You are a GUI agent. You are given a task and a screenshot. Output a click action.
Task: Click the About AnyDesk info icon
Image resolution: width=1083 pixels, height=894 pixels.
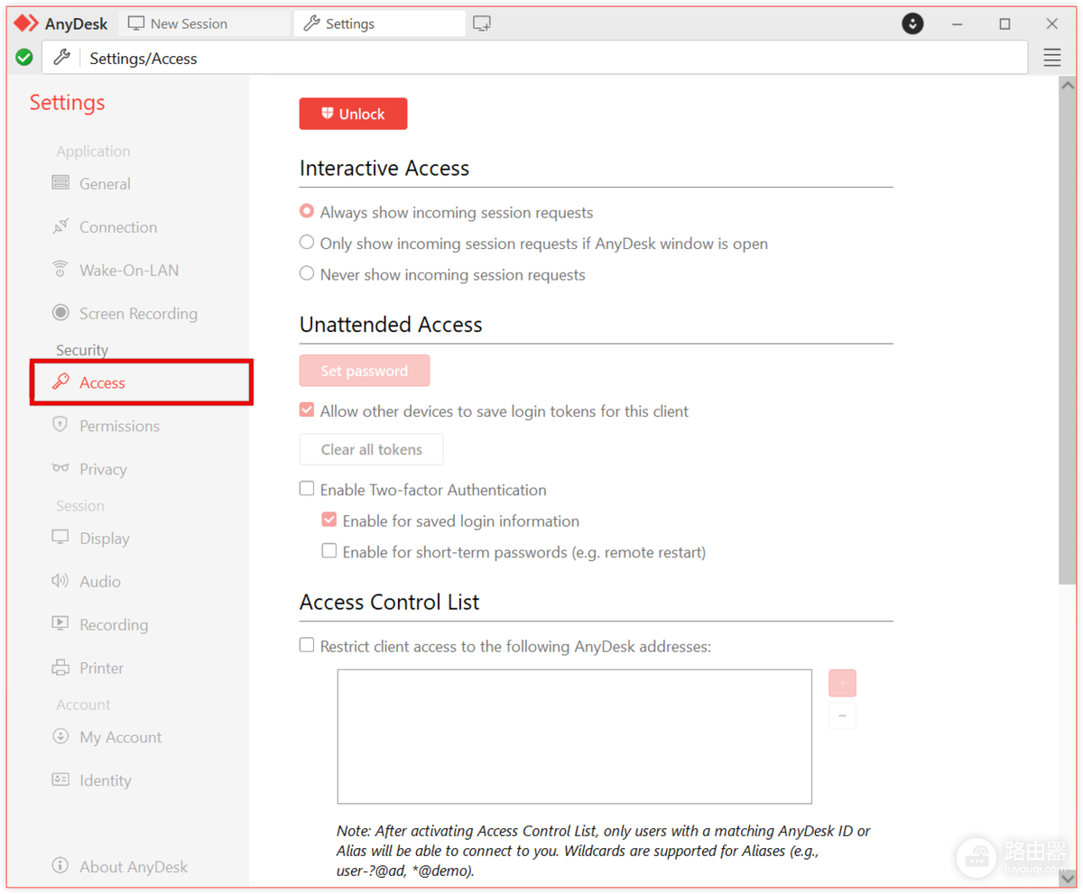tap(60, 866)
